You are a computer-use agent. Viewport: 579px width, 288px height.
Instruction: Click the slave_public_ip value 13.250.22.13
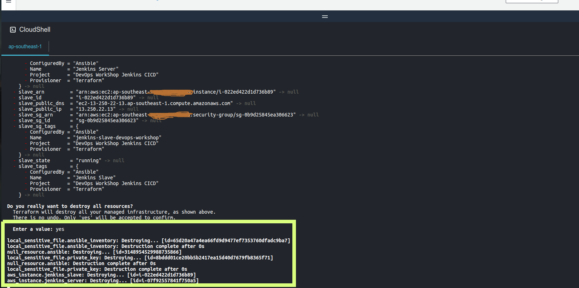click(x=96, y=109)
